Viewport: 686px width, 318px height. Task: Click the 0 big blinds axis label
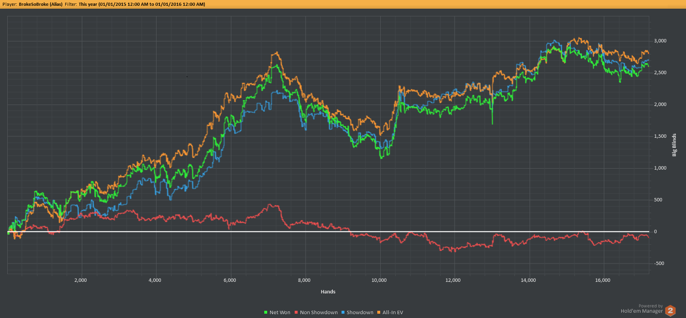pyautogui.click(x=655, y=232)
